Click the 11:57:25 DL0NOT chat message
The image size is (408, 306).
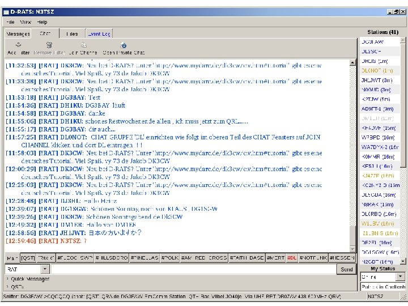pyautogui.click(x=163, y=141)
